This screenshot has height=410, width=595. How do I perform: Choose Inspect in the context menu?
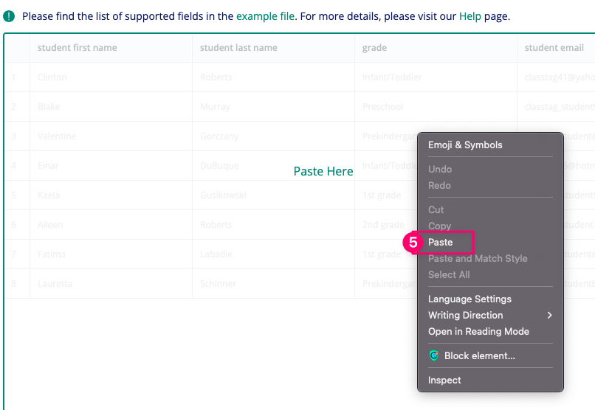click(x=444, y=381)
